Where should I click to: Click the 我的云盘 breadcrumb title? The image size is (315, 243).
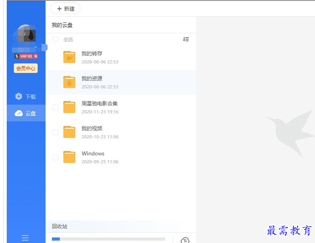pyautogui.click(x=62, y=25)
